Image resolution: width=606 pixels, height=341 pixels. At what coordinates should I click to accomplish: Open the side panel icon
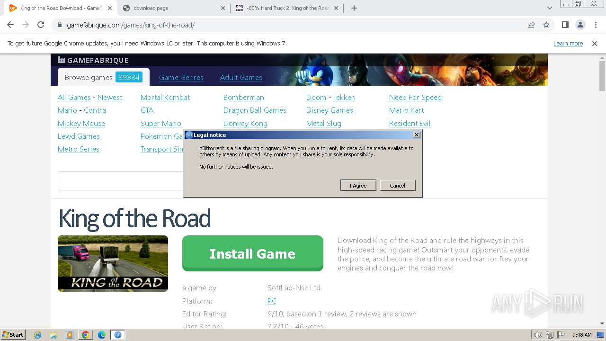click(565, 25)
